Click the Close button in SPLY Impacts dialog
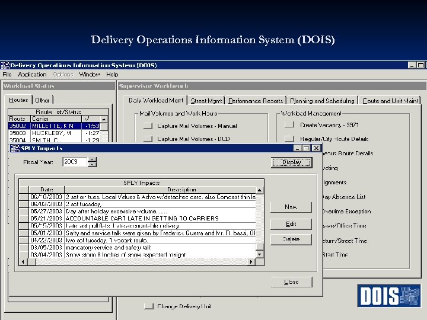The image size is (427, 320). pyautogui.click(x=291, y=282)
